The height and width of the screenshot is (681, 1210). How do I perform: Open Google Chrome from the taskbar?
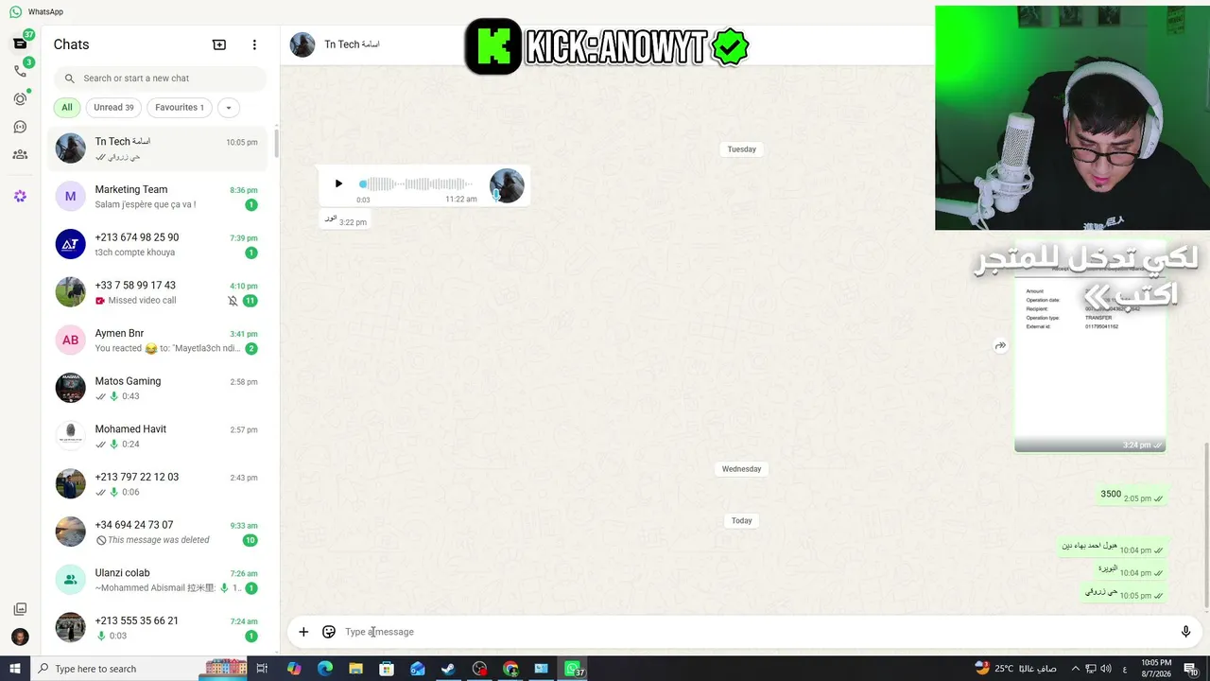point(510,669)
